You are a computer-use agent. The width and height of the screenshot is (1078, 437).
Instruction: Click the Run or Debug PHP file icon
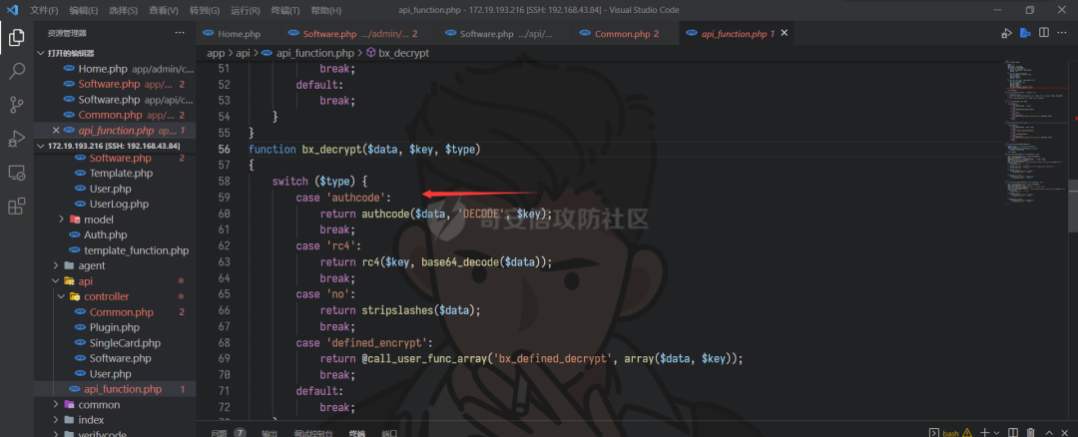(x=1006, y=32)
